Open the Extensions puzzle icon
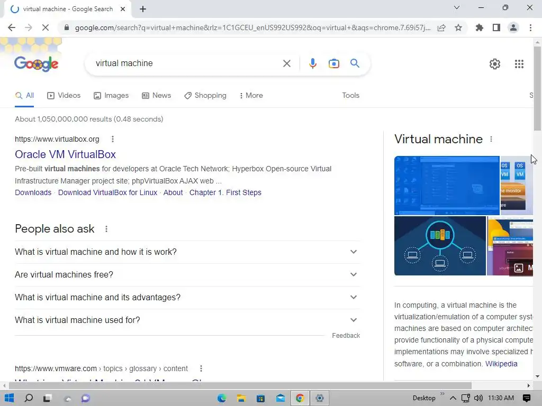Screen dimensions: 542x406 pos(480,27)
